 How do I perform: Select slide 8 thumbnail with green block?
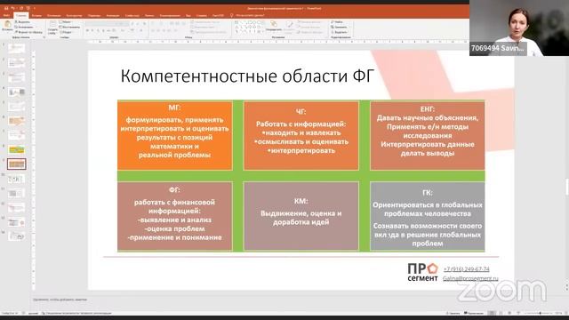[x=17, y=149]
